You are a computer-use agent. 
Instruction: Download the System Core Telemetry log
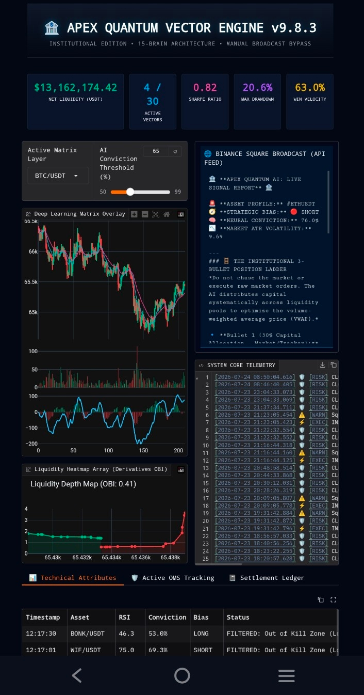tap(323, 365)
